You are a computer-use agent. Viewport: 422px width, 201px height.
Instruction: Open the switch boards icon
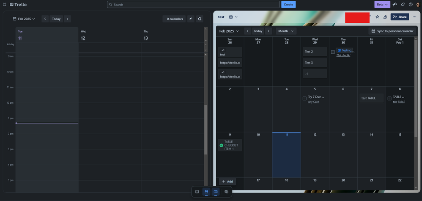pyautogui.click(x=226, y=192)
